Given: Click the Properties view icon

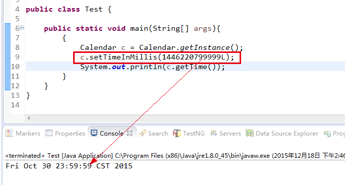Looking at the screenshot, I should pyautogui.click(x=49, y=133).
